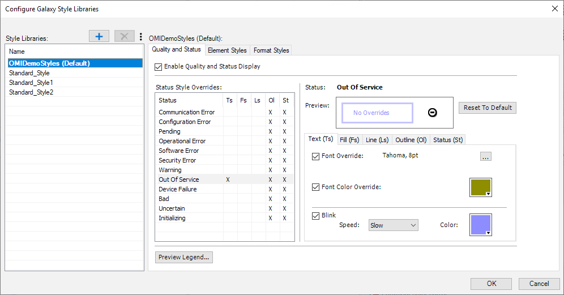Open the blink Speed dropdown
This screenshot has height=295, width=564.
(393, 225)
